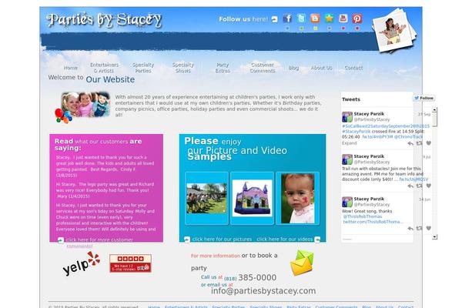Like the Trail run tweet
Image resolution: width=462 pixels, height=308 pixels.
[x=429, y=186]
